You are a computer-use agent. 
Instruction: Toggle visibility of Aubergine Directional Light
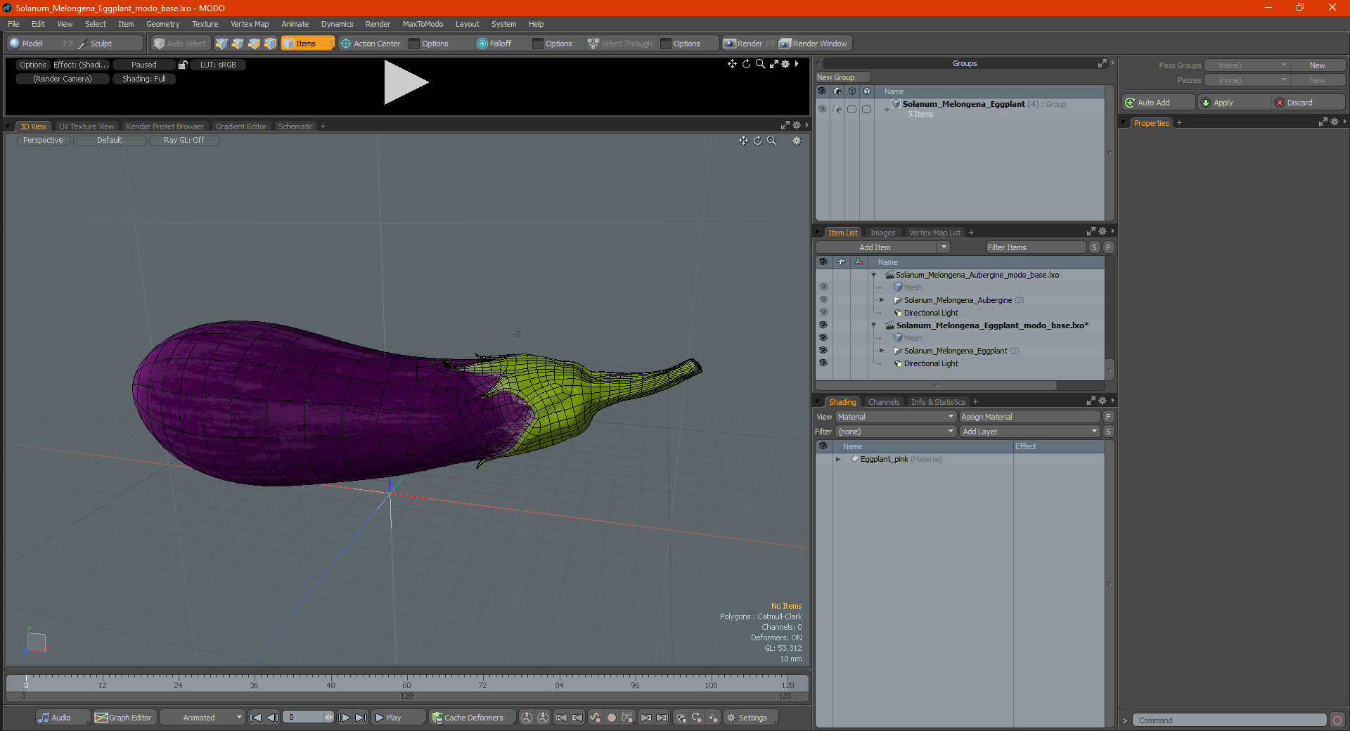coord(823,313)
